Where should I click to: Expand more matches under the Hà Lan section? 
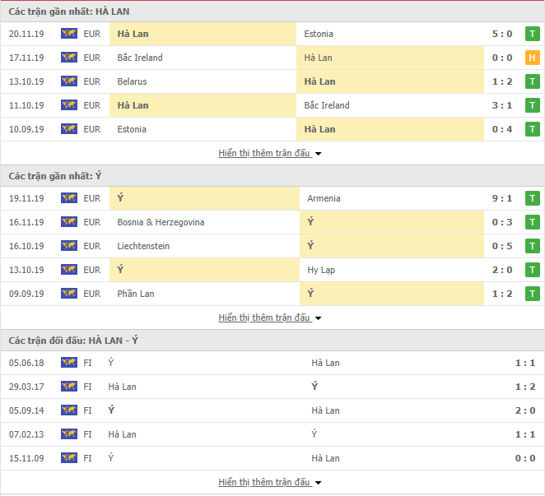click(270, 153)
